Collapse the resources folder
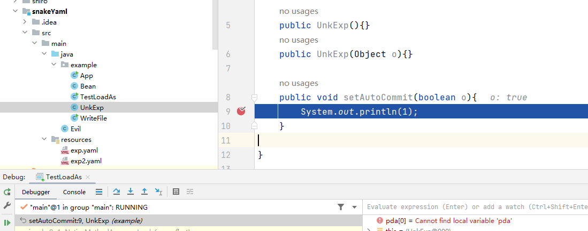This screenshot has height=231, width=588. pos(44,139)
